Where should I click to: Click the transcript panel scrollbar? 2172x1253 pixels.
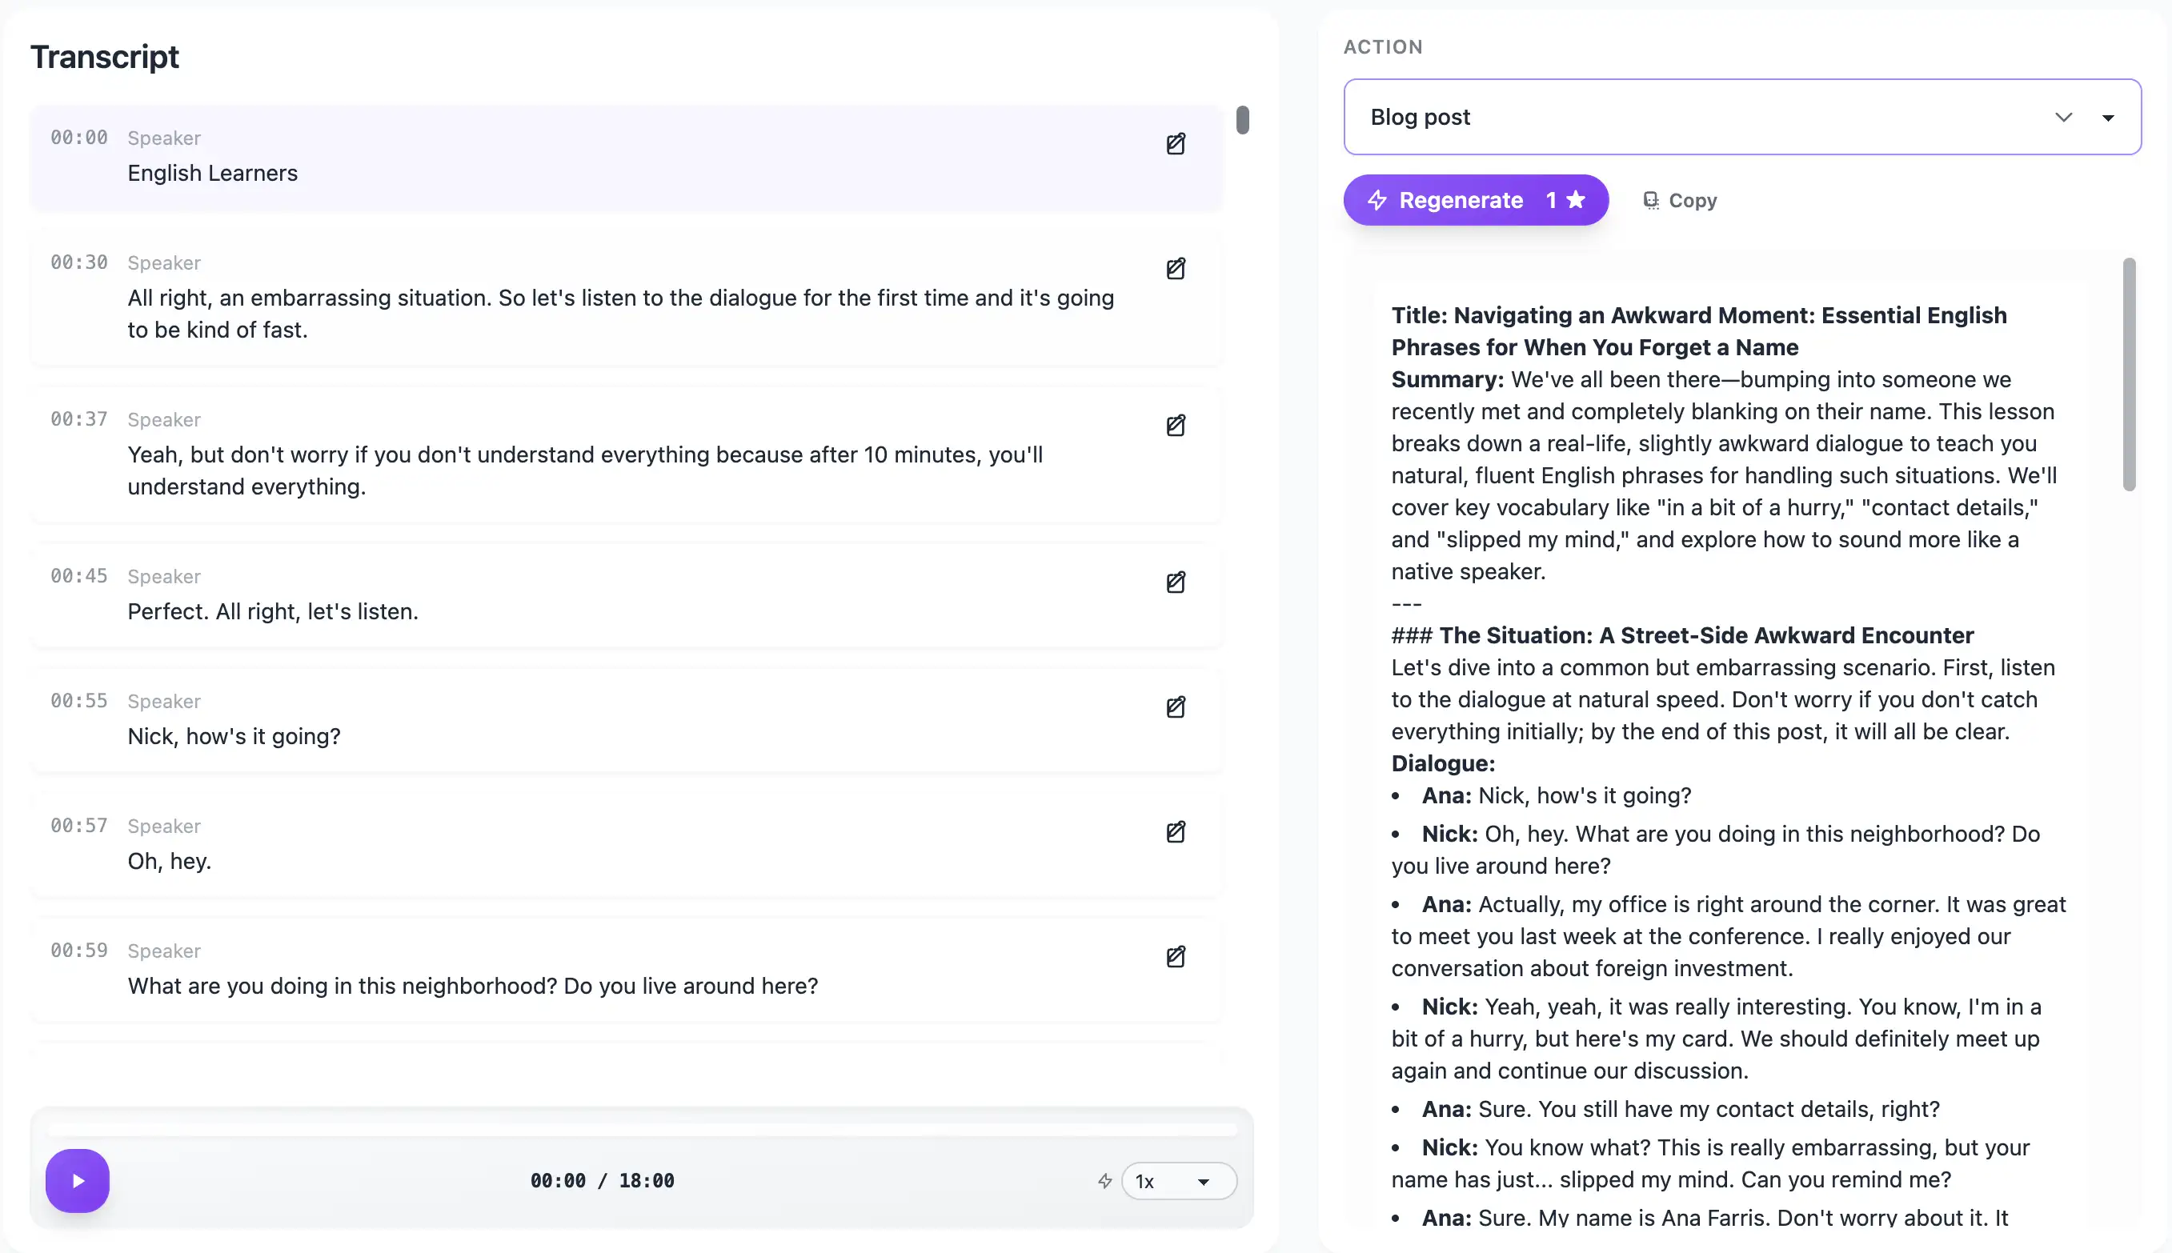pos(1242,120)
